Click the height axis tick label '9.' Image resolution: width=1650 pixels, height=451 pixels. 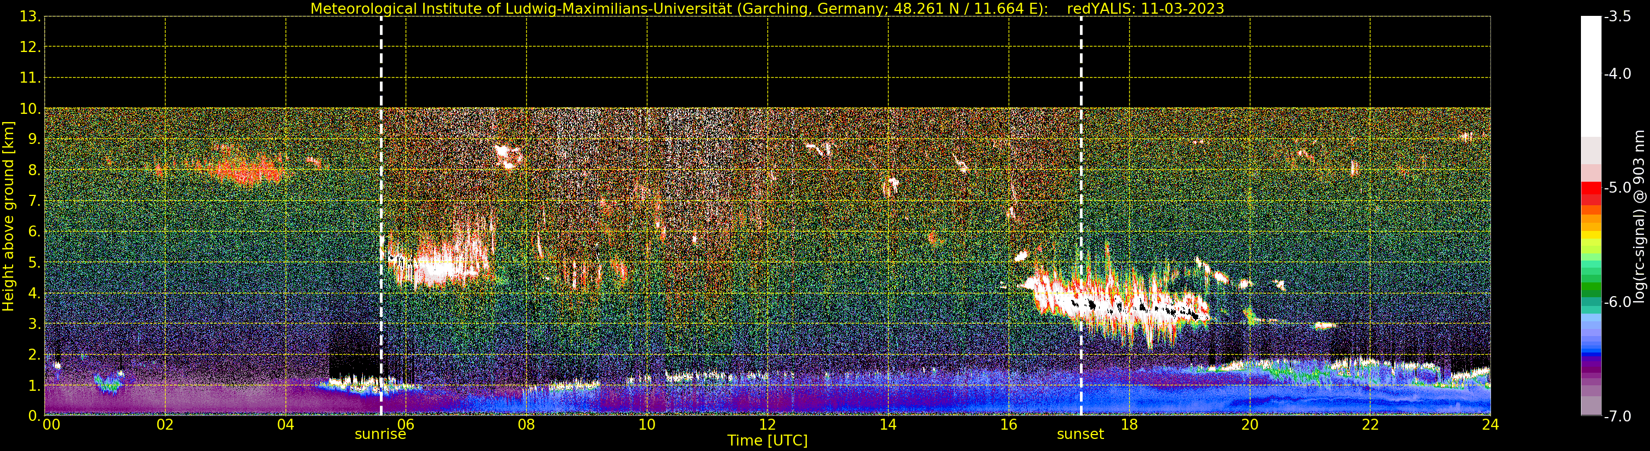(x=35, y=140)
